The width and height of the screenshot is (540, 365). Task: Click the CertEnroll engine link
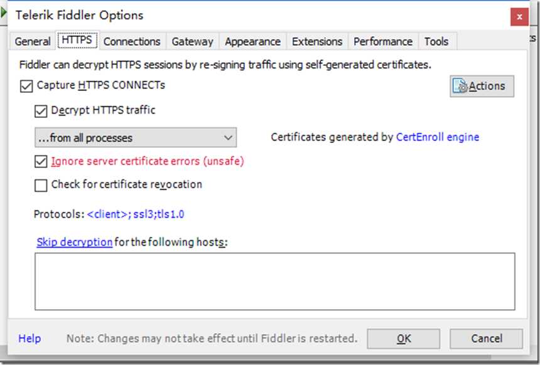pos(438,137)
